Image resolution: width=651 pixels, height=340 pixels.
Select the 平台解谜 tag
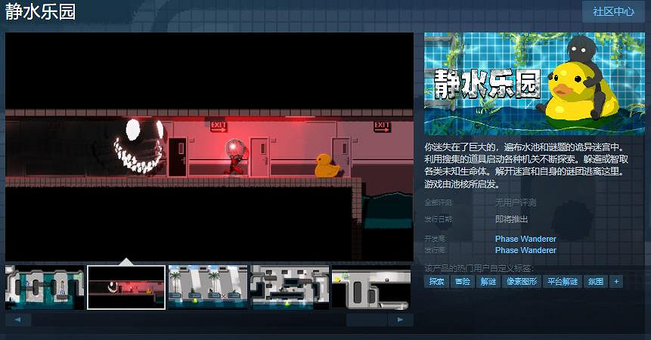562,282
